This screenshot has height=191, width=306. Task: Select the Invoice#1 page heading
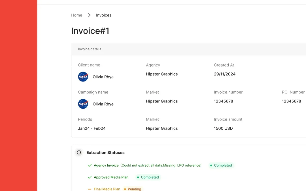(x=90, y=31)
